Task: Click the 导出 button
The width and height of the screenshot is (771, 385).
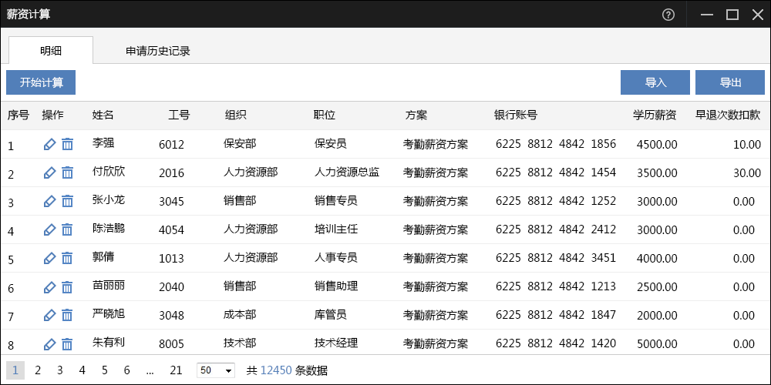Action: point(730,82)
